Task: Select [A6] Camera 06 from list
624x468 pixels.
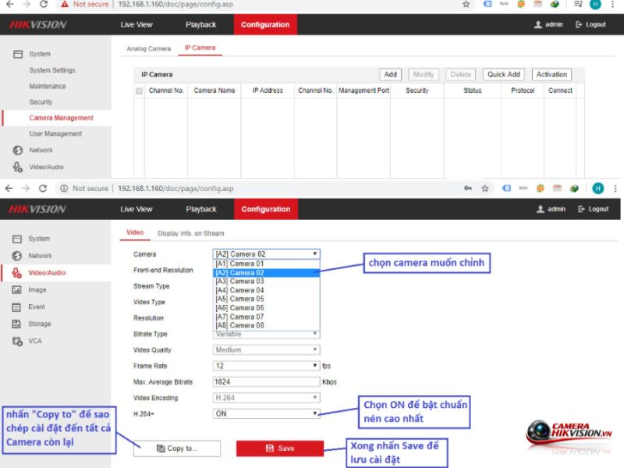Action: point(266,307)
